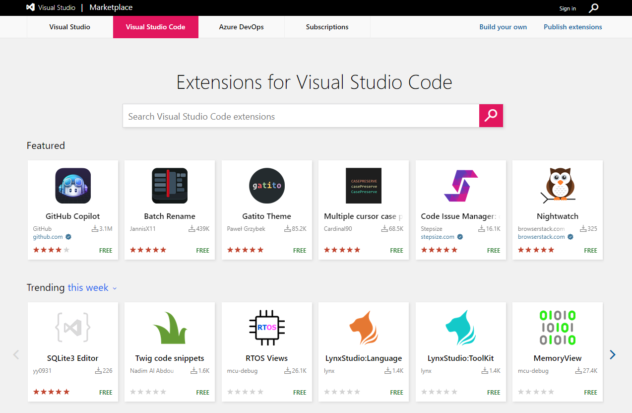Click verified badge next to stepsize.com

460,237
